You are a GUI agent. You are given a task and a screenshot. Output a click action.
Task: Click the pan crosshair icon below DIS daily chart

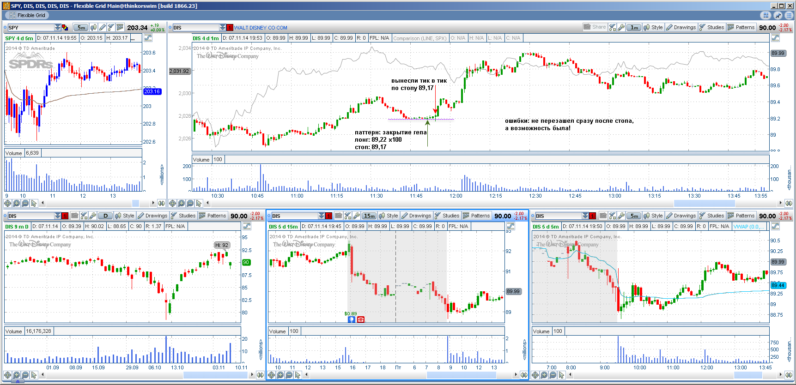(x=8, y=375)
